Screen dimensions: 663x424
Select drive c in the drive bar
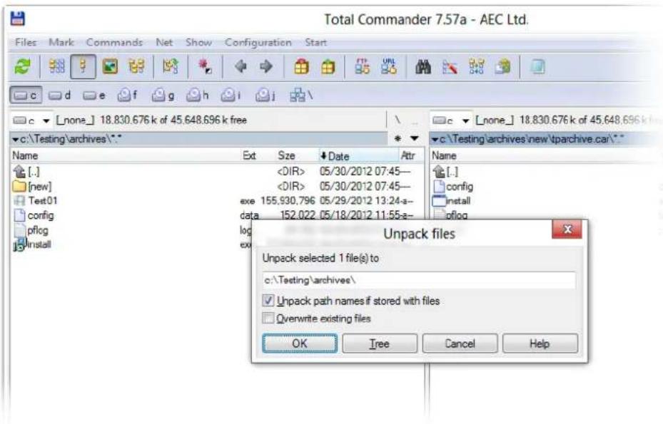pyautogui.click(x=26, y=95)
